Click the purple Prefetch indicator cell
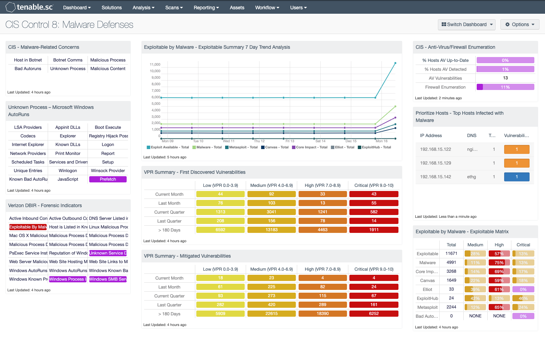Image resolution: width=545 pixels, height=338 pixels. click(x=108, y=179)
